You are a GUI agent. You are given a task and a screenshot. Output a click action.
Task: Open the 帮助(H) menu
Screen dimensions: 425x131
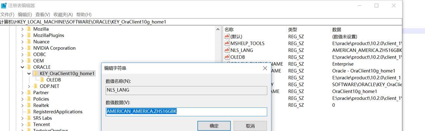pos(84,14)
